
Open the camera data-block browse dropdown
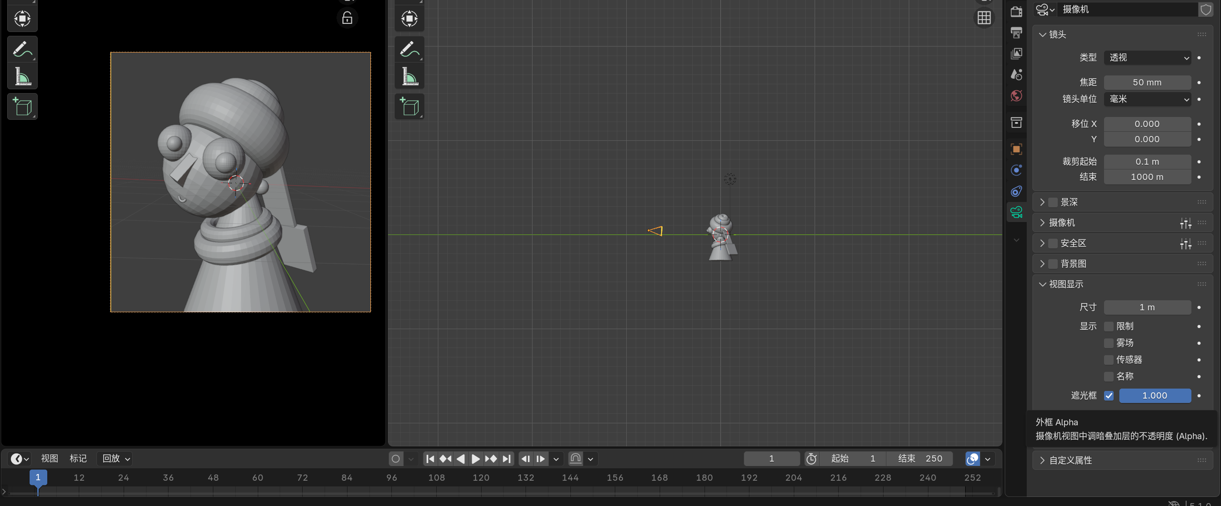point(1045,10)
